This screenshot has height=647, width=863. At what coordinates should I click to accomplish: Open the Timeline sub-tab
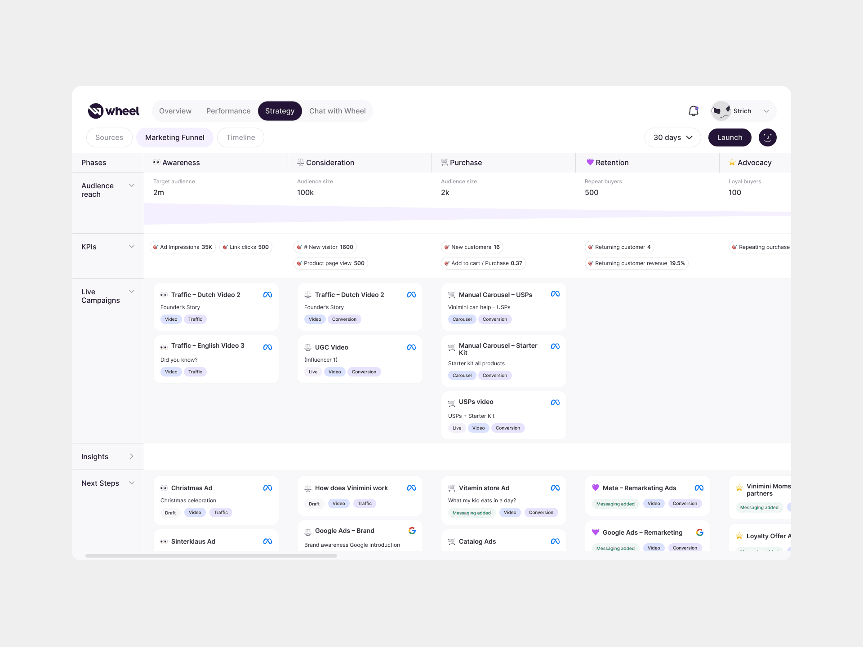[x=240, y=137]
